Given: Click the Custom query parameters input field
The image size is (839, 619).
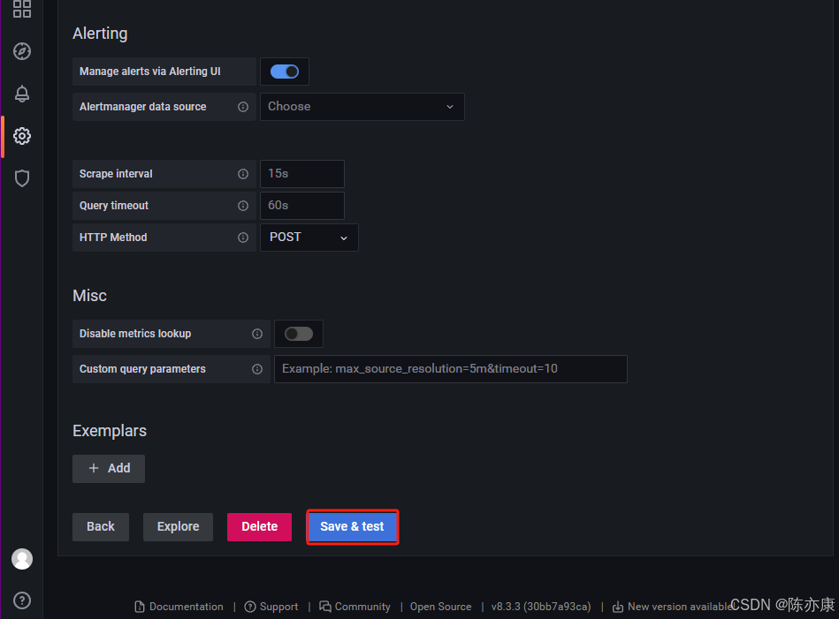Looking at the screenshot, I should [x=451, y=369].
